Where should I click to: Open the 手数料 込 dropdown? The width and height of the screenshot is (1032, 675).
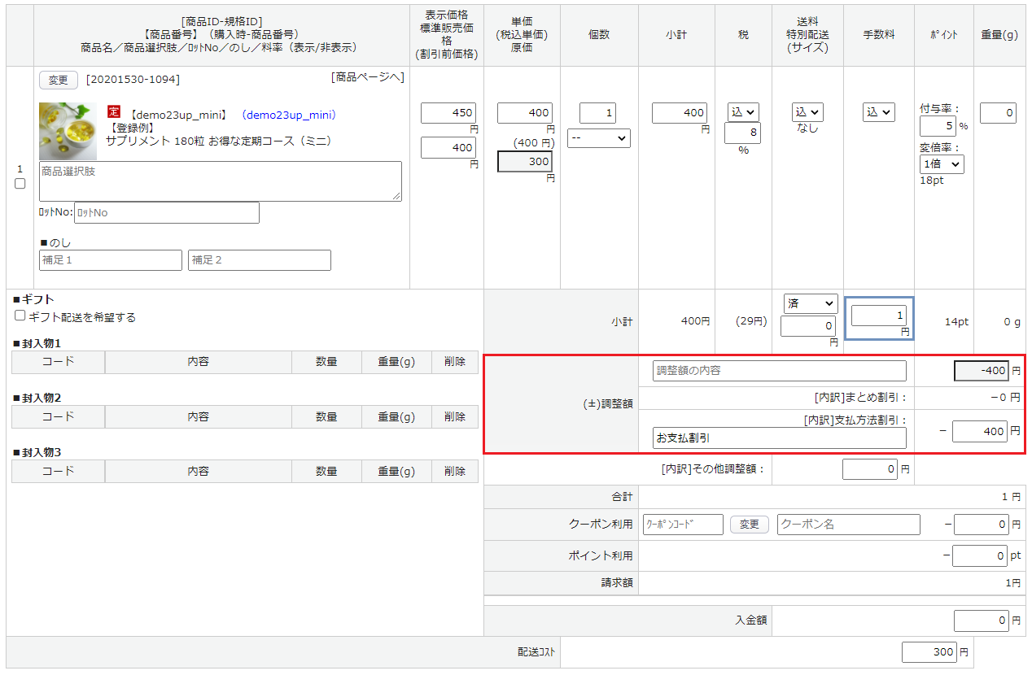coord(878,112)
